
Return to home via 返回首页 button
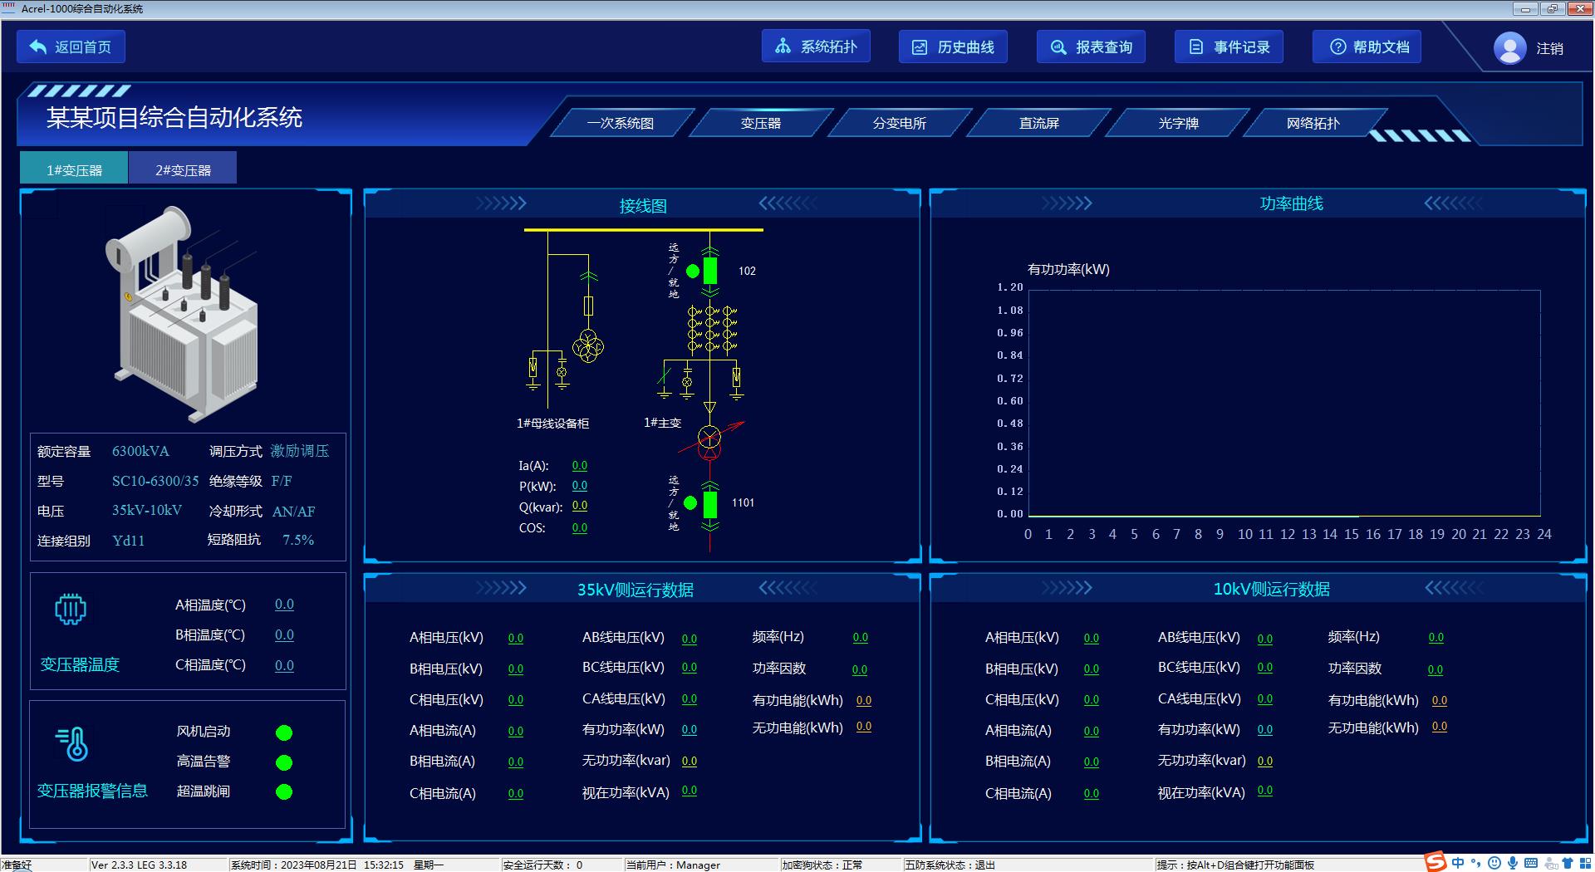[71, 47]
